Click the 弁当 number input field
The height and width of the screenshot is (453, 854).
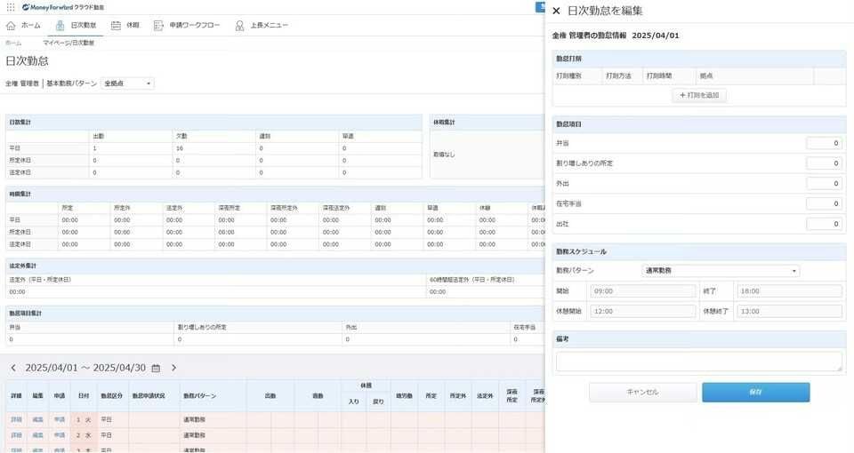(824, 143)
